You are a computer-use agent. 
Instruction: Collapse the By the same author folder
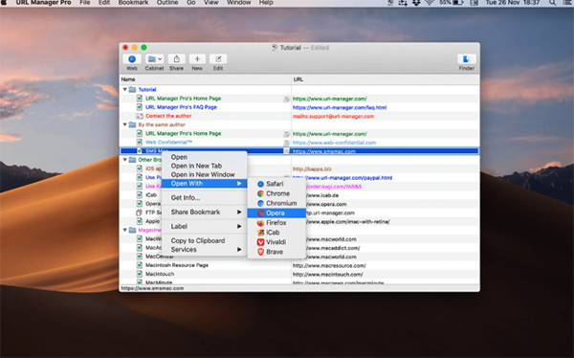tap(124, 124)
